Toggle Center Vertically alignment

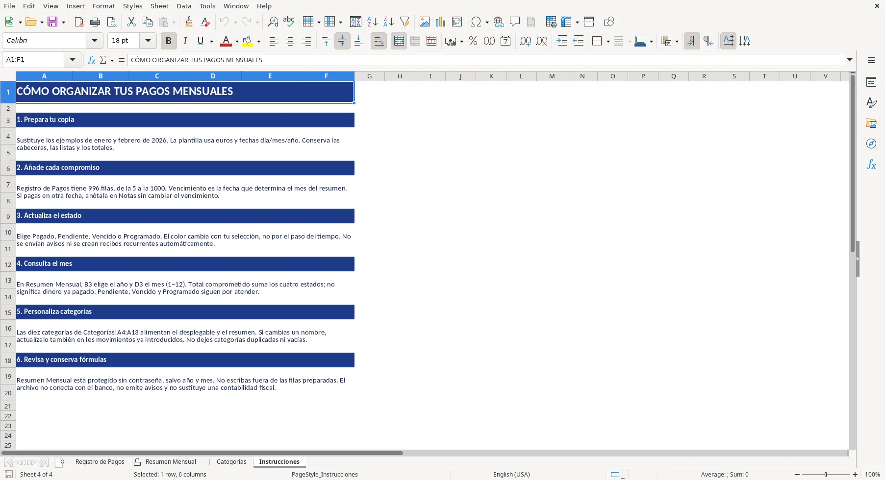[x=342, y=41]
